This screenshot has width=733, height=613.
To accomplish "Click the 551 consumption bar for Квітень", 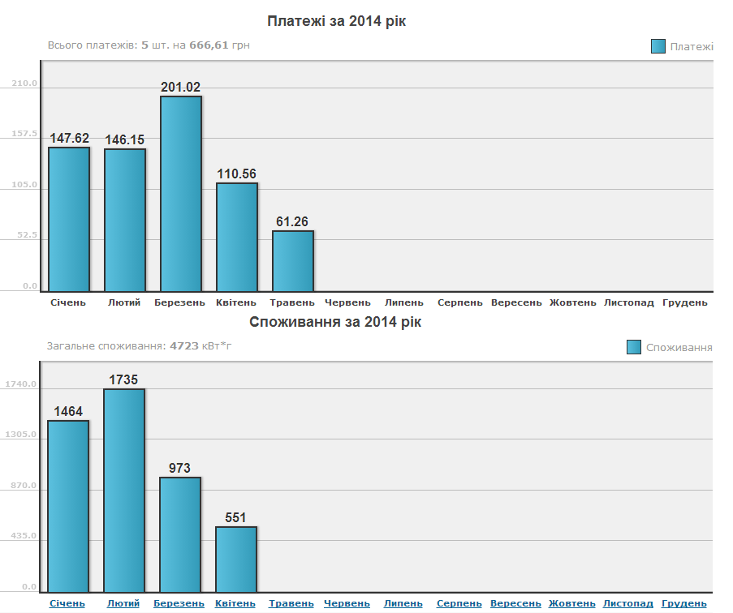I will click(x=236, y=559).
